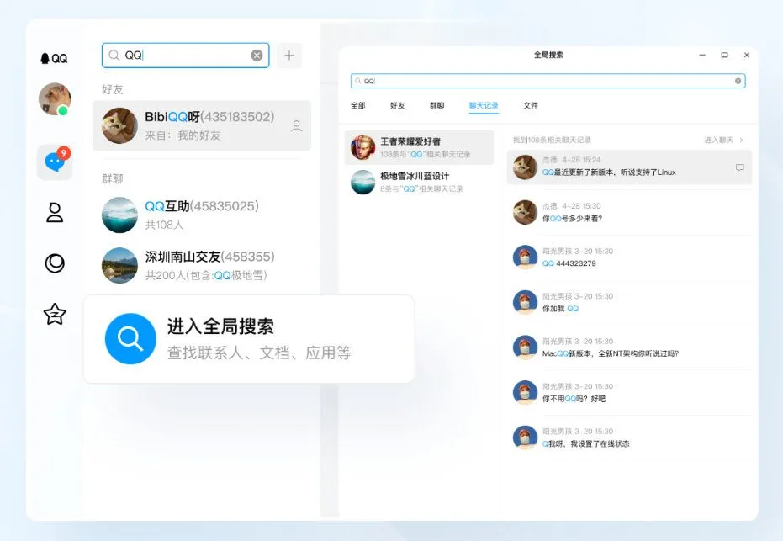Click the blue global search magnifier icon

point(130,339)
